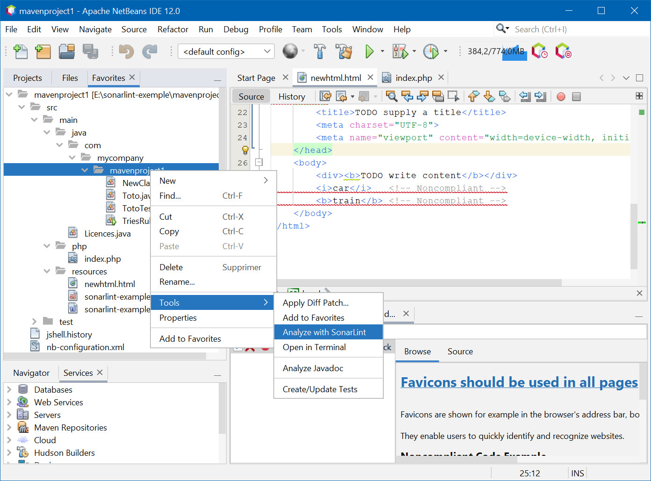651x481 pixels.
Task: Switch editor to History view
Action: pyautogui.click(x=292, y=97)
